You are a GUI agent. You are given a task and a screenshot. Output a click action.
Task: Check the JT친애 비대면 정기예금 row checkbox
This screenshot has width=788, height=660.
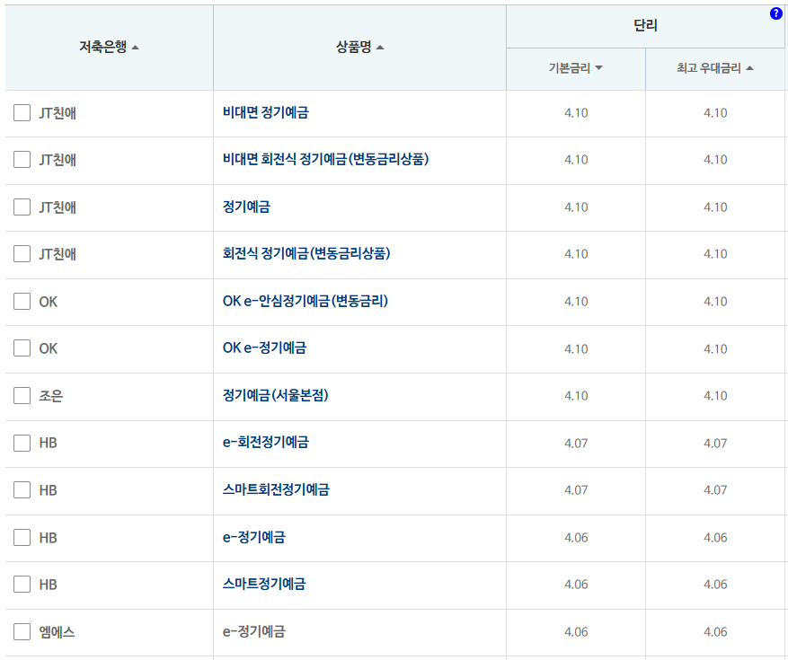tap(22, 112)
